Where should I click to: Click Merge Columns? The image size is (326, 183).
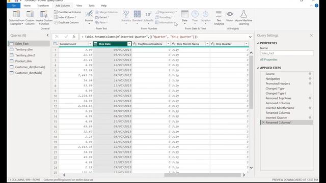(106, 12)
